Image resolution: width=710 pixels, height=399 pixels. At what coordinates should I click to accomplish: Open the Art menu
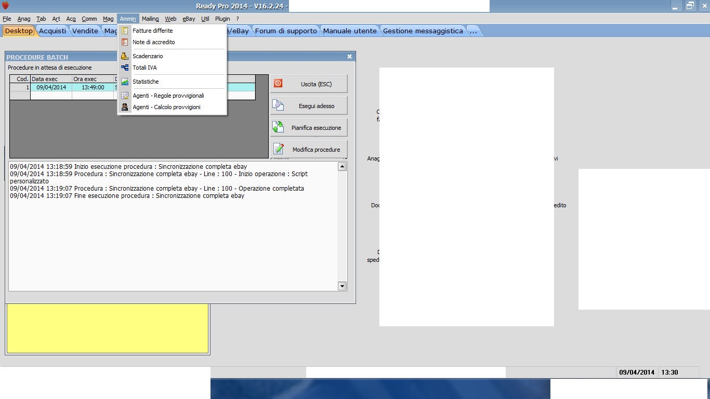pos(56,19)
